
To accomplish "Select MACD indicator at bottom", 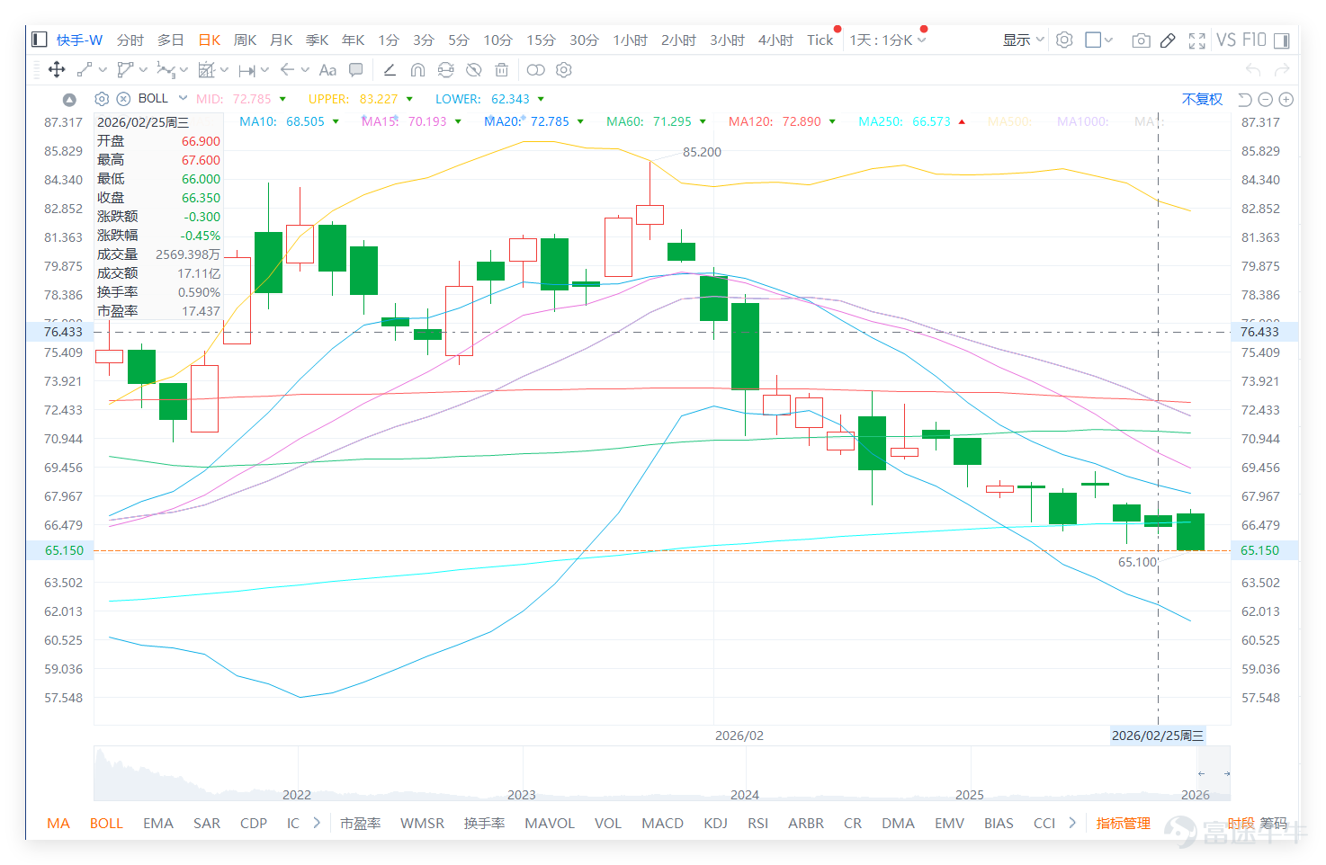I will point(662,823).
